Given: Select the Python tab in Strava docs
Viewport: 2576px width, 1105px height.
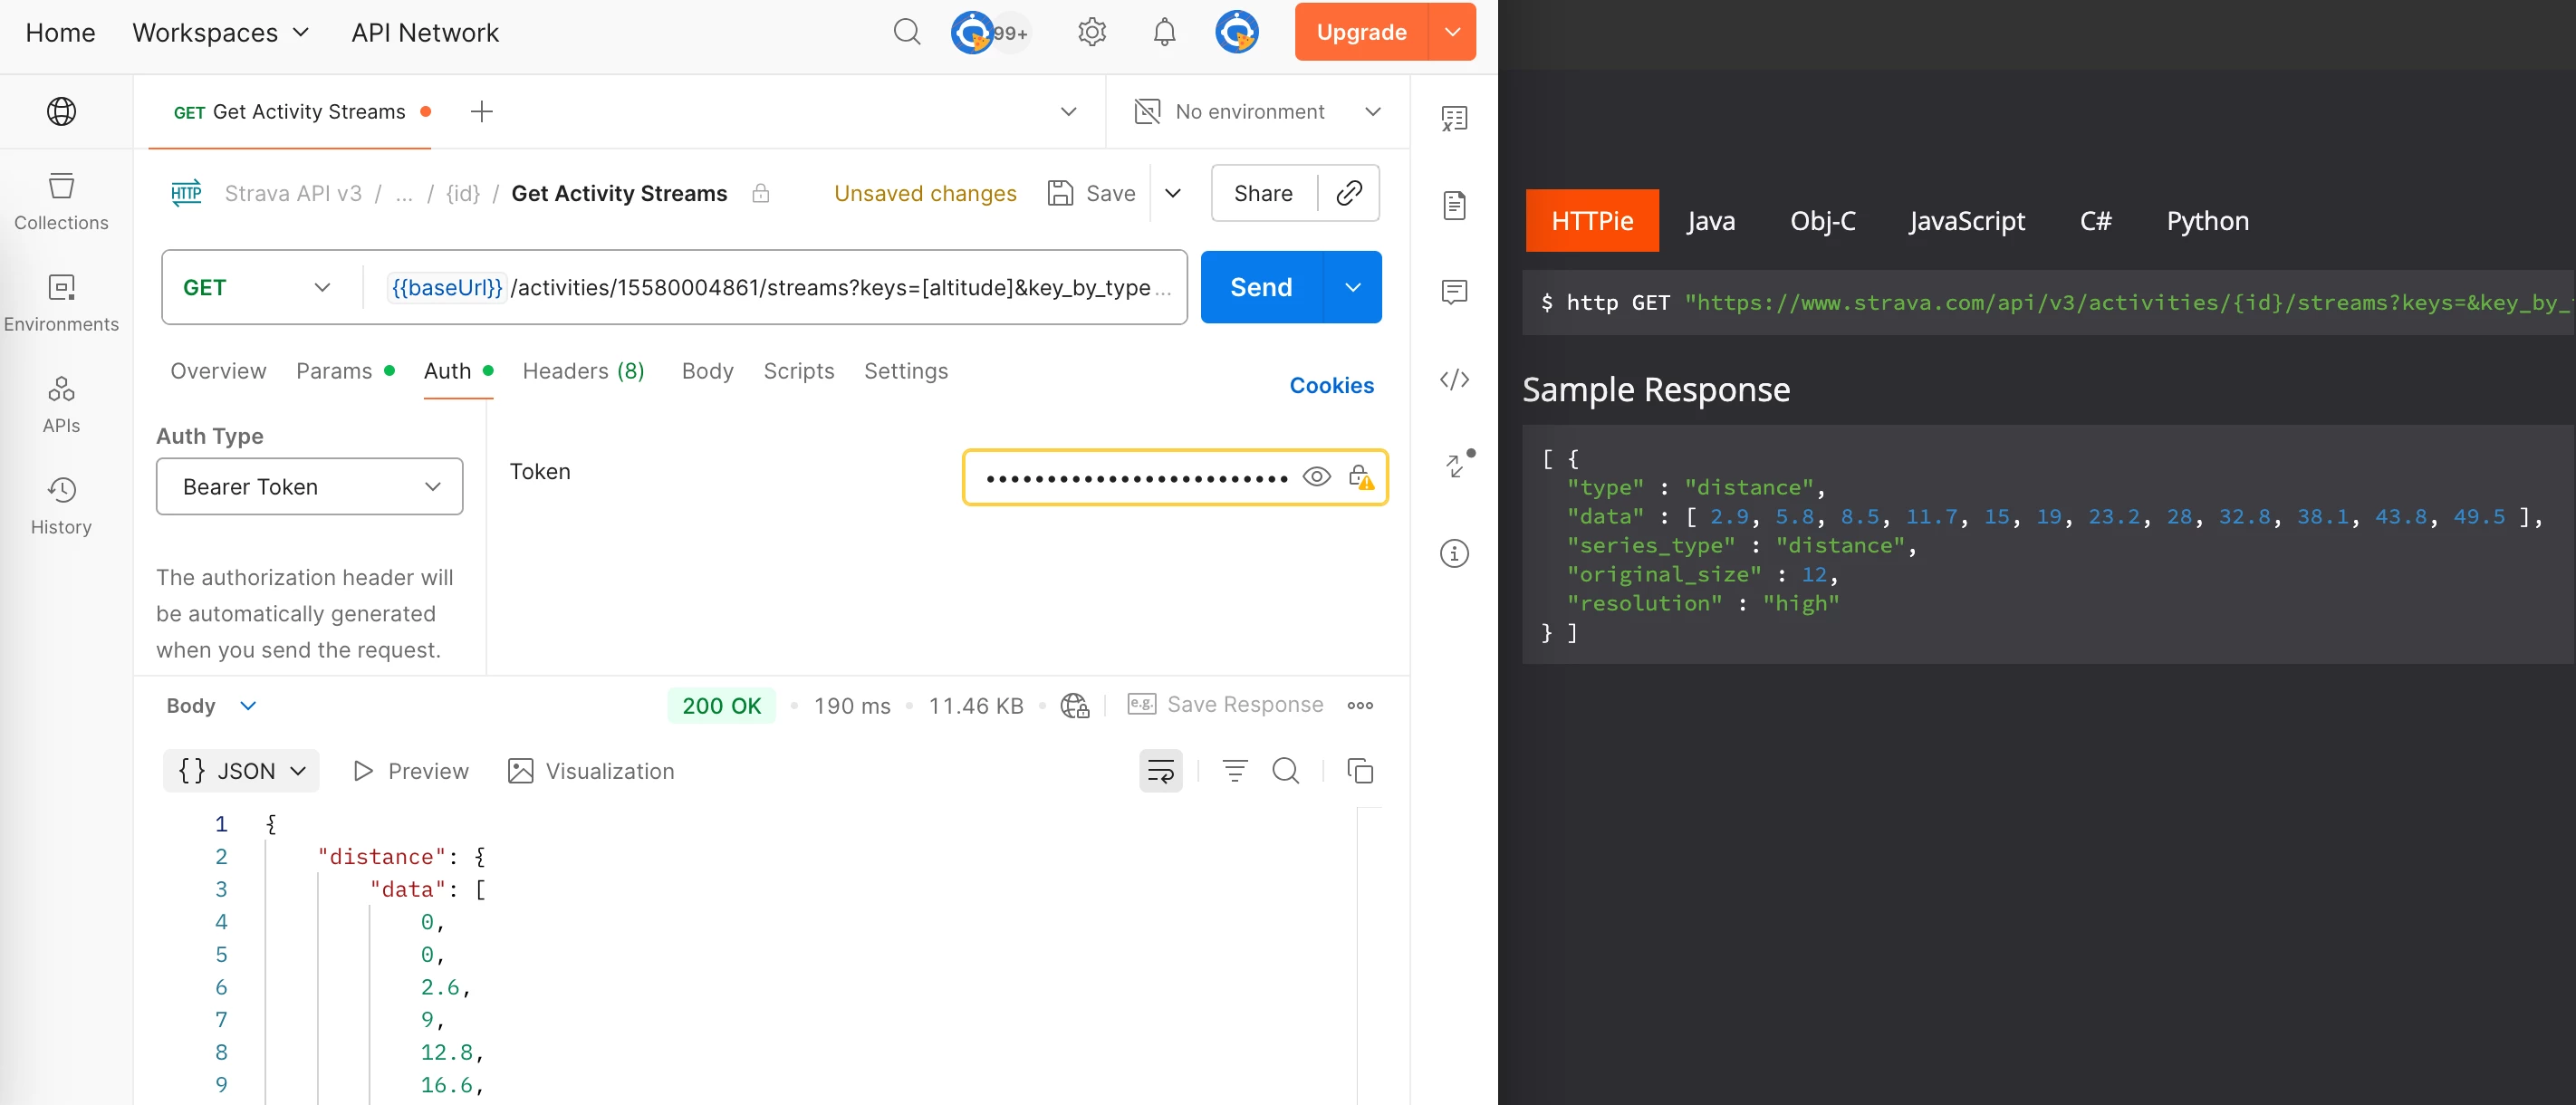Looking at the screenshot, I should tap(2207, 220).
